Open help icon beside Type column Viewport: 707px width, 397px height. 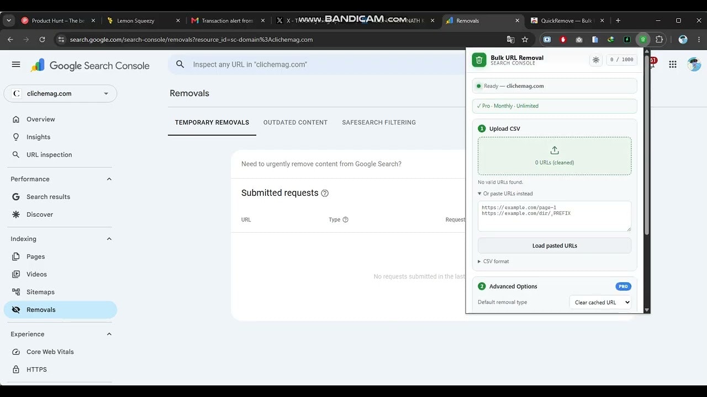345,219
